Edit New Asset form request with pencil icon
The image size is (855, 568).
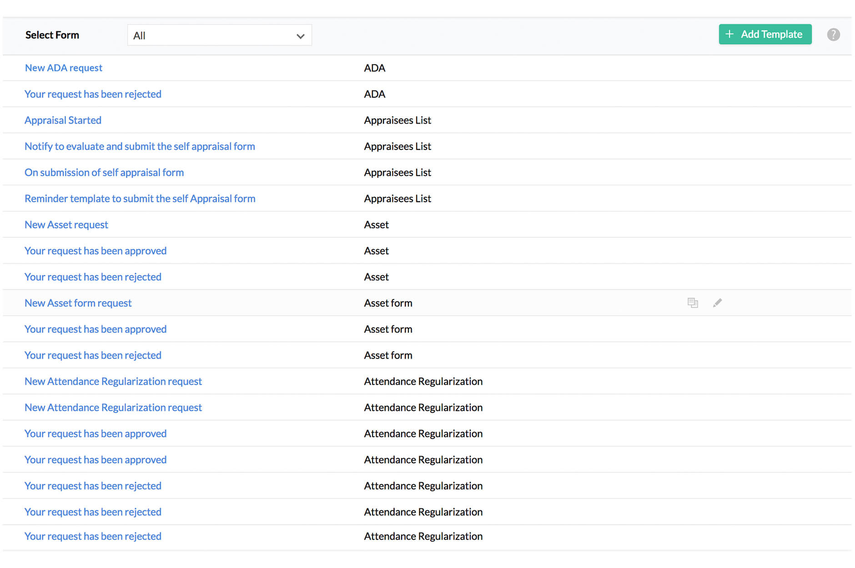718,302
